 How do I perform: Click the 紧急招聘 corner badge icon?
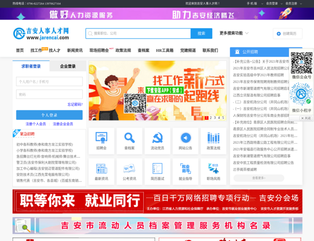click(x=16, y=133)
